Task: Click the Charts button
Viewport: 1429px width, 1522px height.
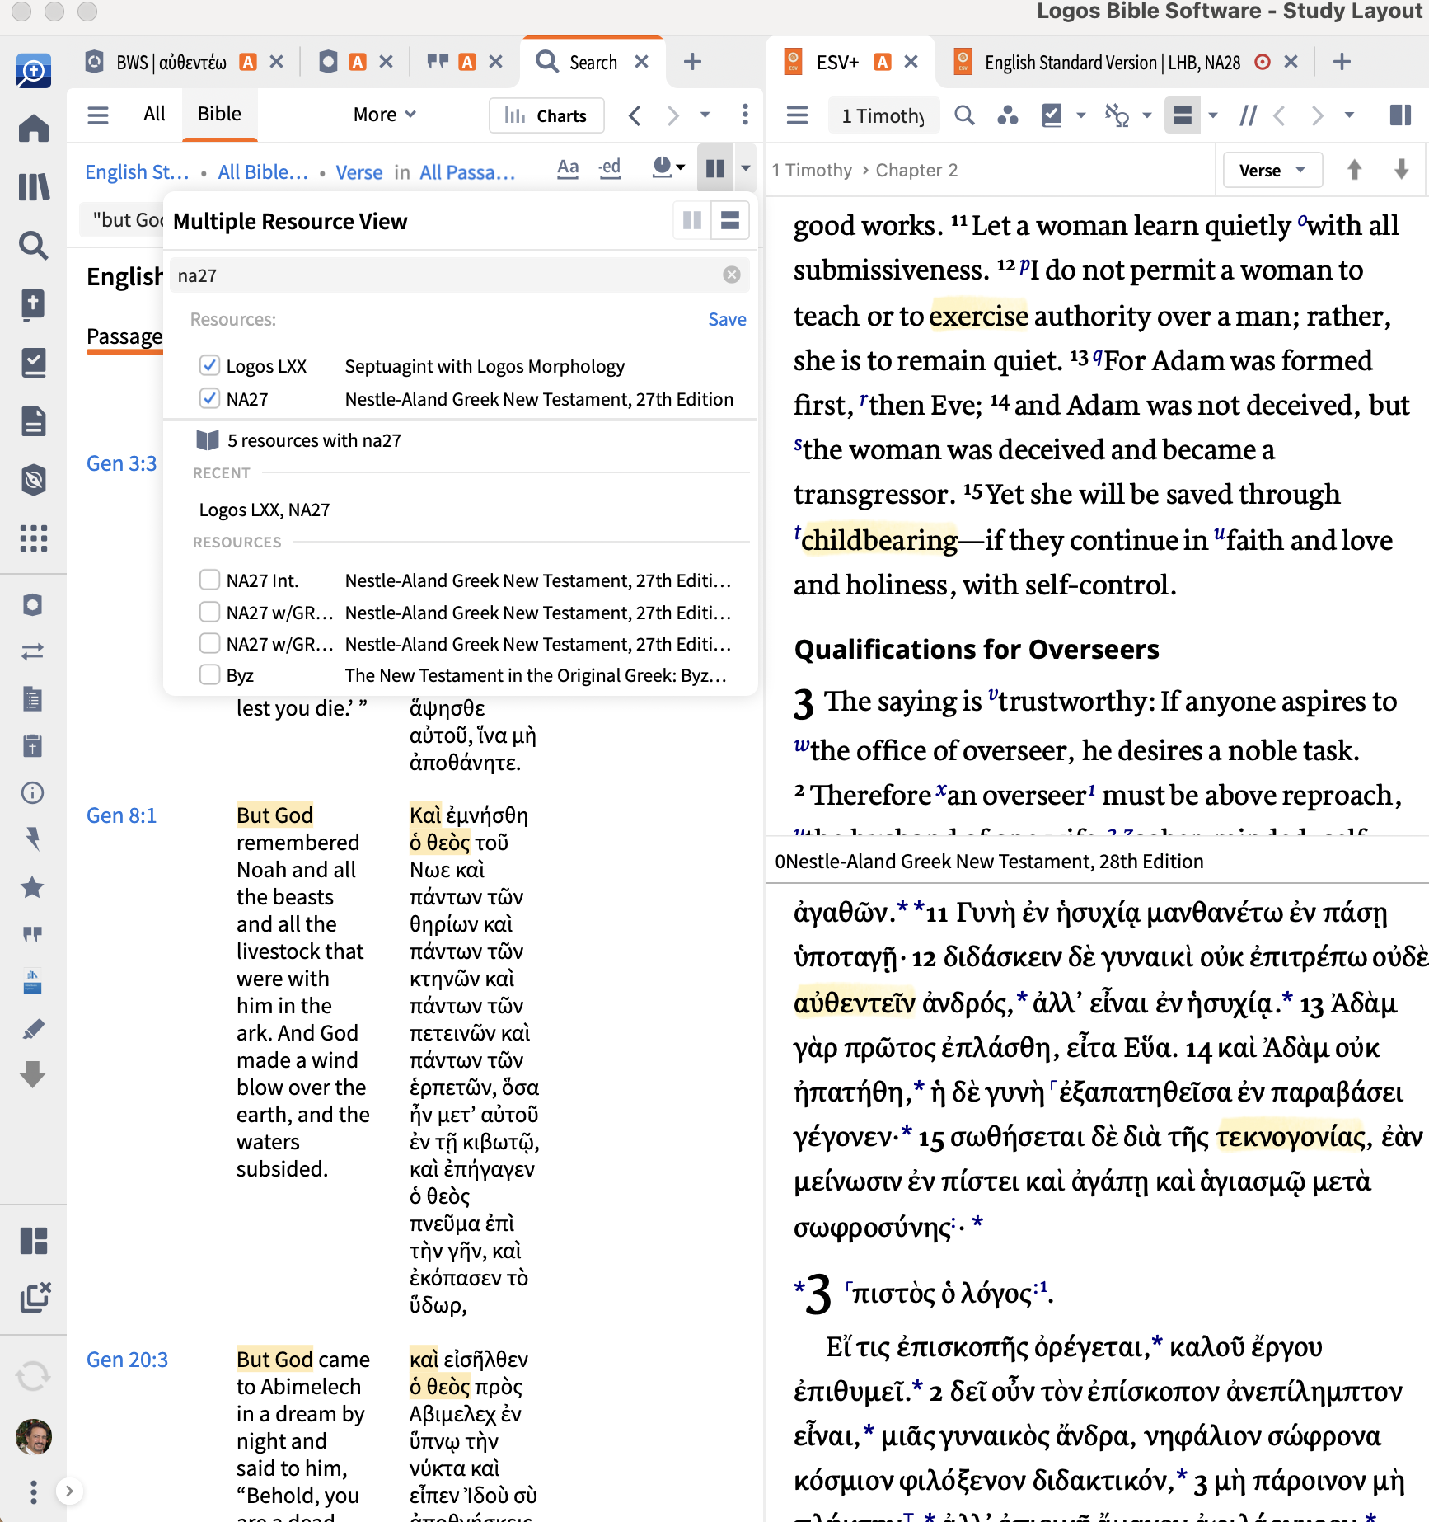Action: 546,115
